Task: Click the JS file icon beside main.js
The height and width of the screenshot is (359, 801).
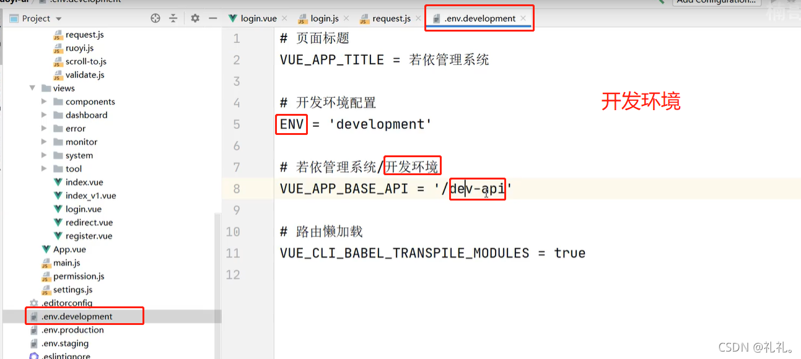Action: pyautogui.click(x=46, y=263)
